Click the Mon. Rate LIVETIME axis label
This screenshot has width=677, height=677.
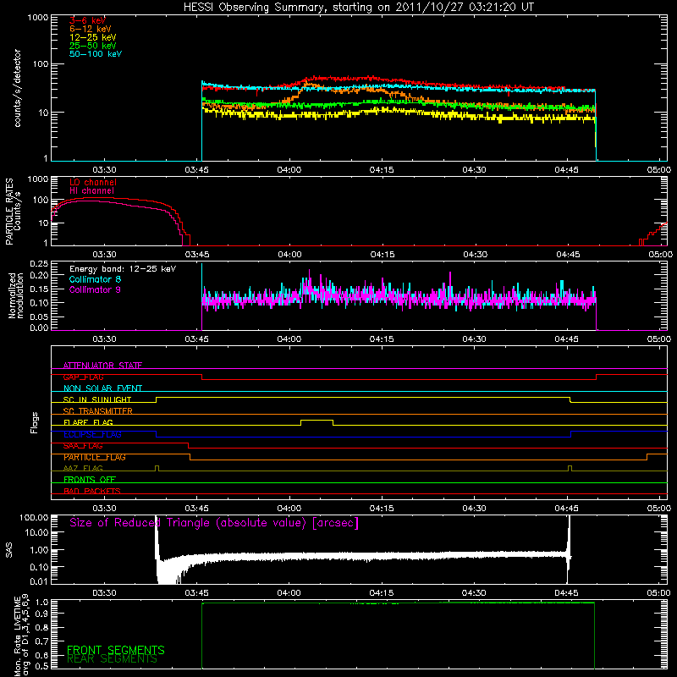point(22,636)
